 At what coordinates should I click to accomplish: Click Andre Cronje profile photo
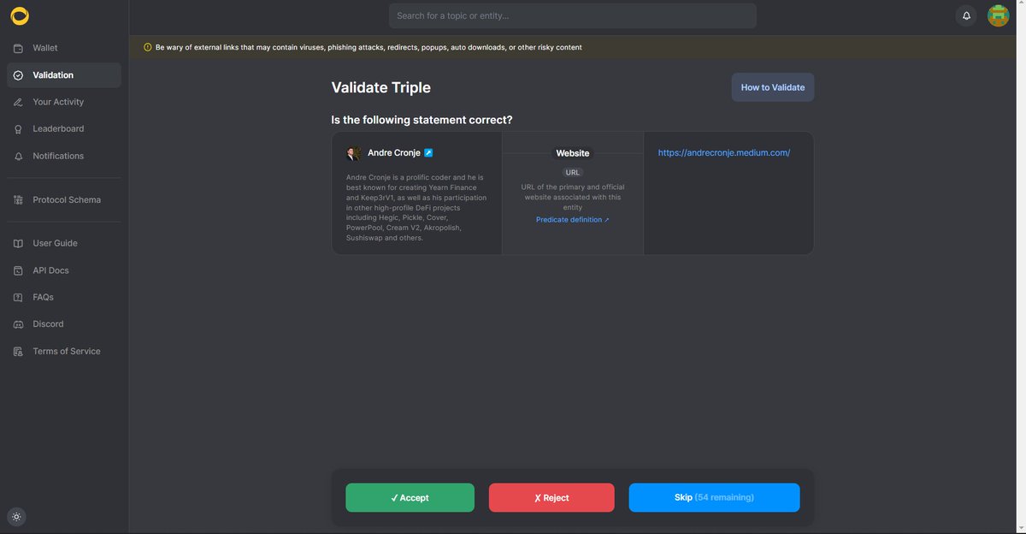(353, 154)
